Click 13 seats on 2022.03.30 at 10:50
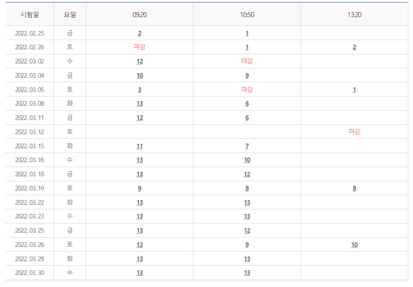Viewport: 413px width, 287px height. pyautogui.click(x=247, y=273)
